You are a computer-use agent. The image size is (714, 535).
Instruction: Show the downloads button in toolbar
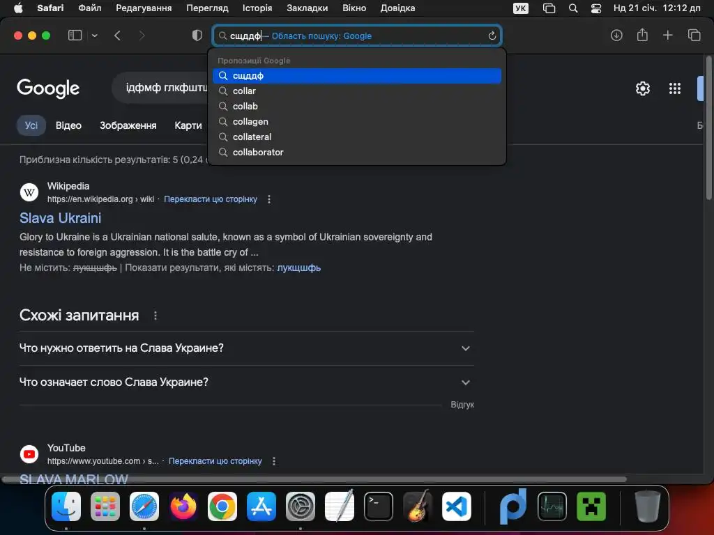[616, 35]
